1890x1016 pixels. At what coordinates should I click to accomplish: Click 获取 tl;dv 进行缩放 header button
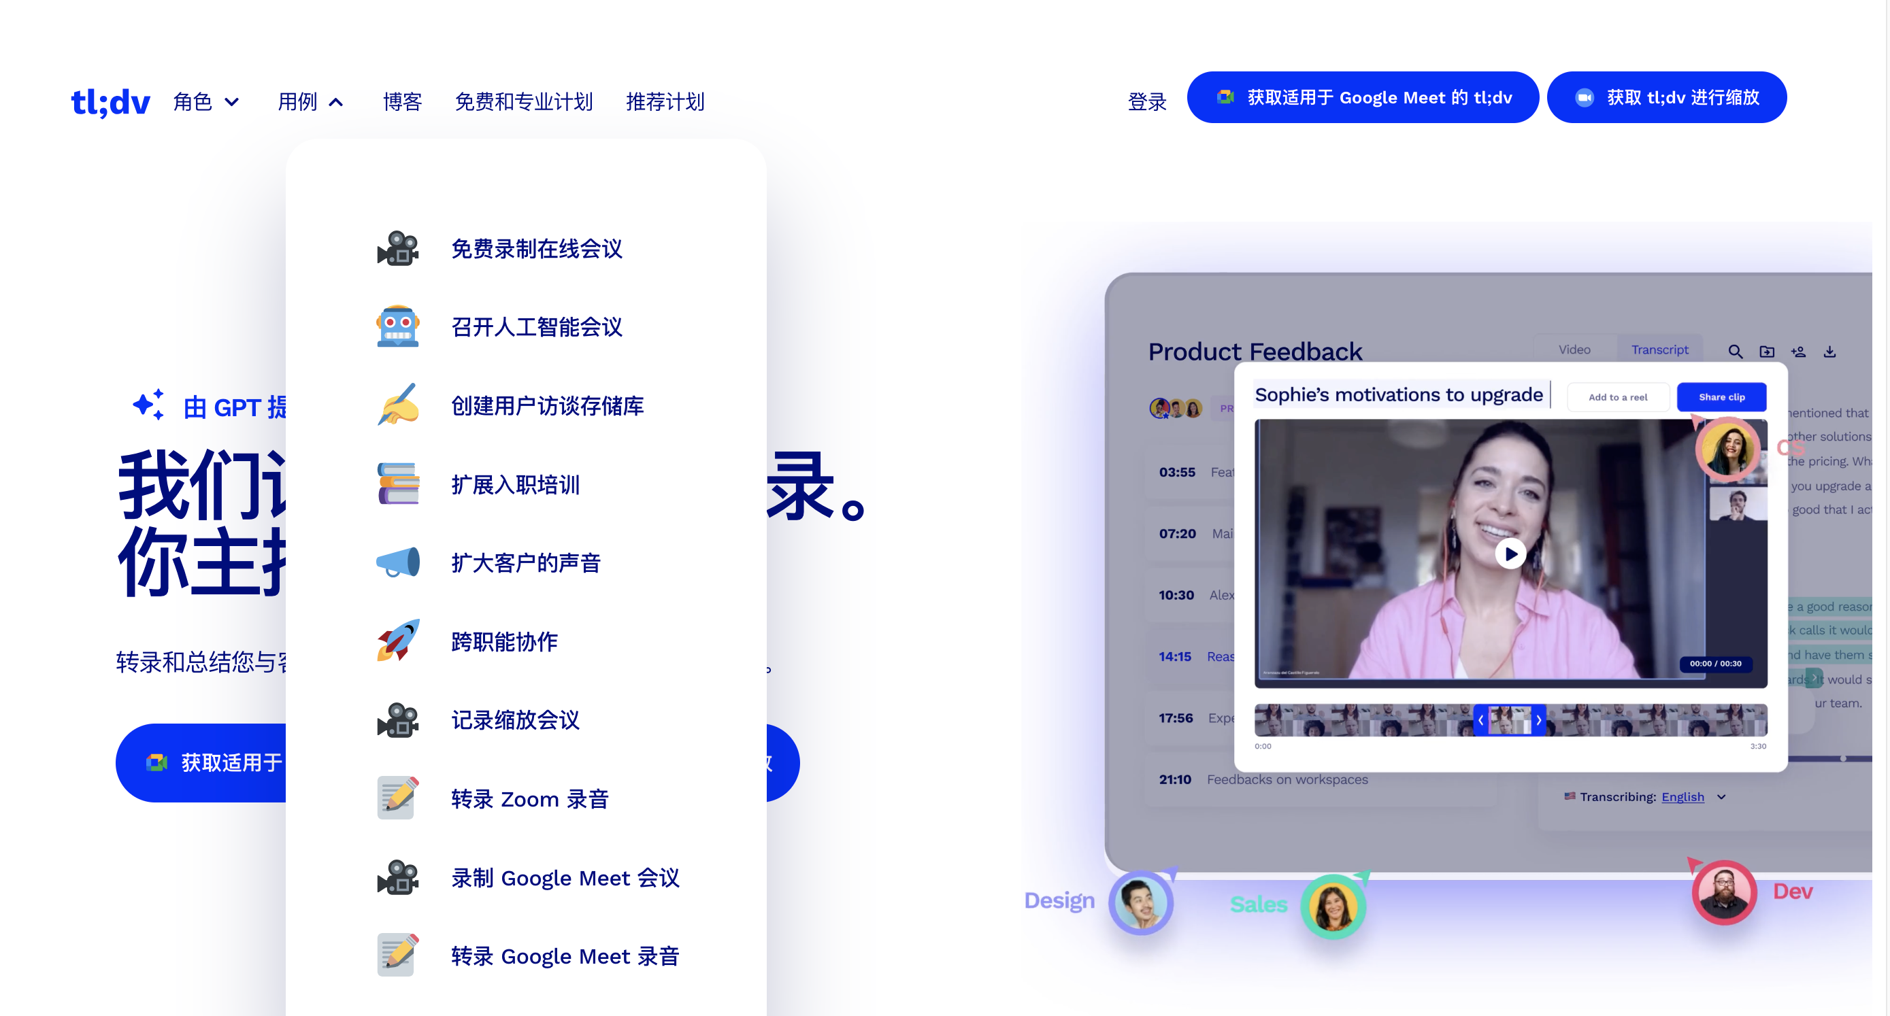click(x=1666, y=97)
